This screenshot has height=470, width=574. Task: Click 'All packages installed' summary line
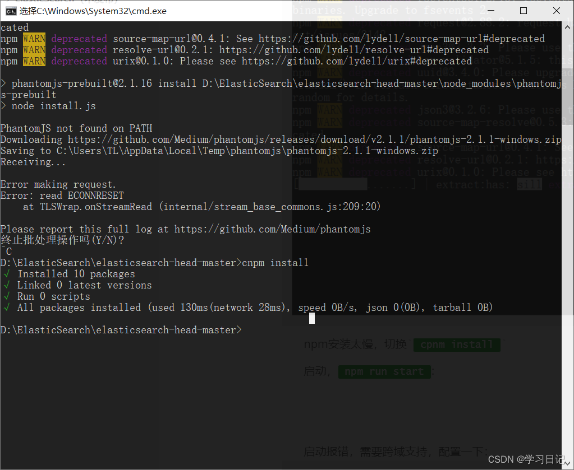click(x=247, y=308)
